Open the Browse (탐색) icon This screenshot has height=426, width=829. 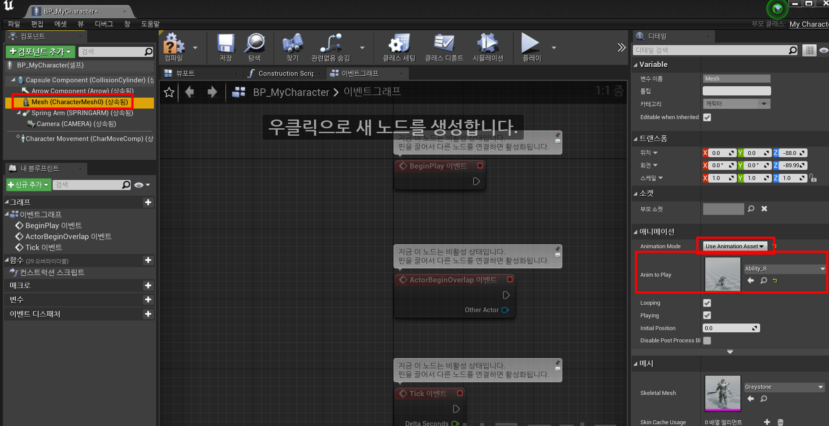tap(254, 47)
